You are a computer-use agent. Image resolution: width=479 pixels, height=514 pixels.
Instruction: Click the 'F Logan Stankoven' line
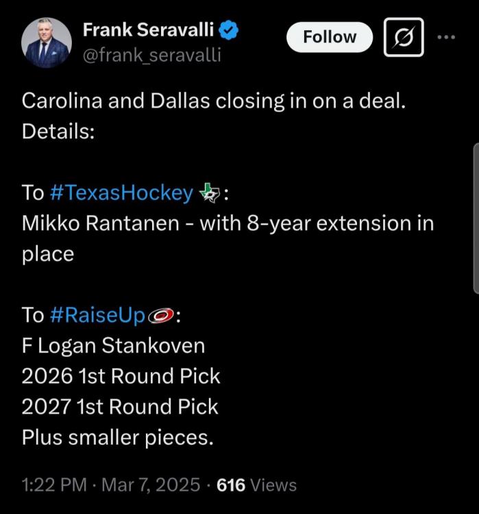(113, 345)
